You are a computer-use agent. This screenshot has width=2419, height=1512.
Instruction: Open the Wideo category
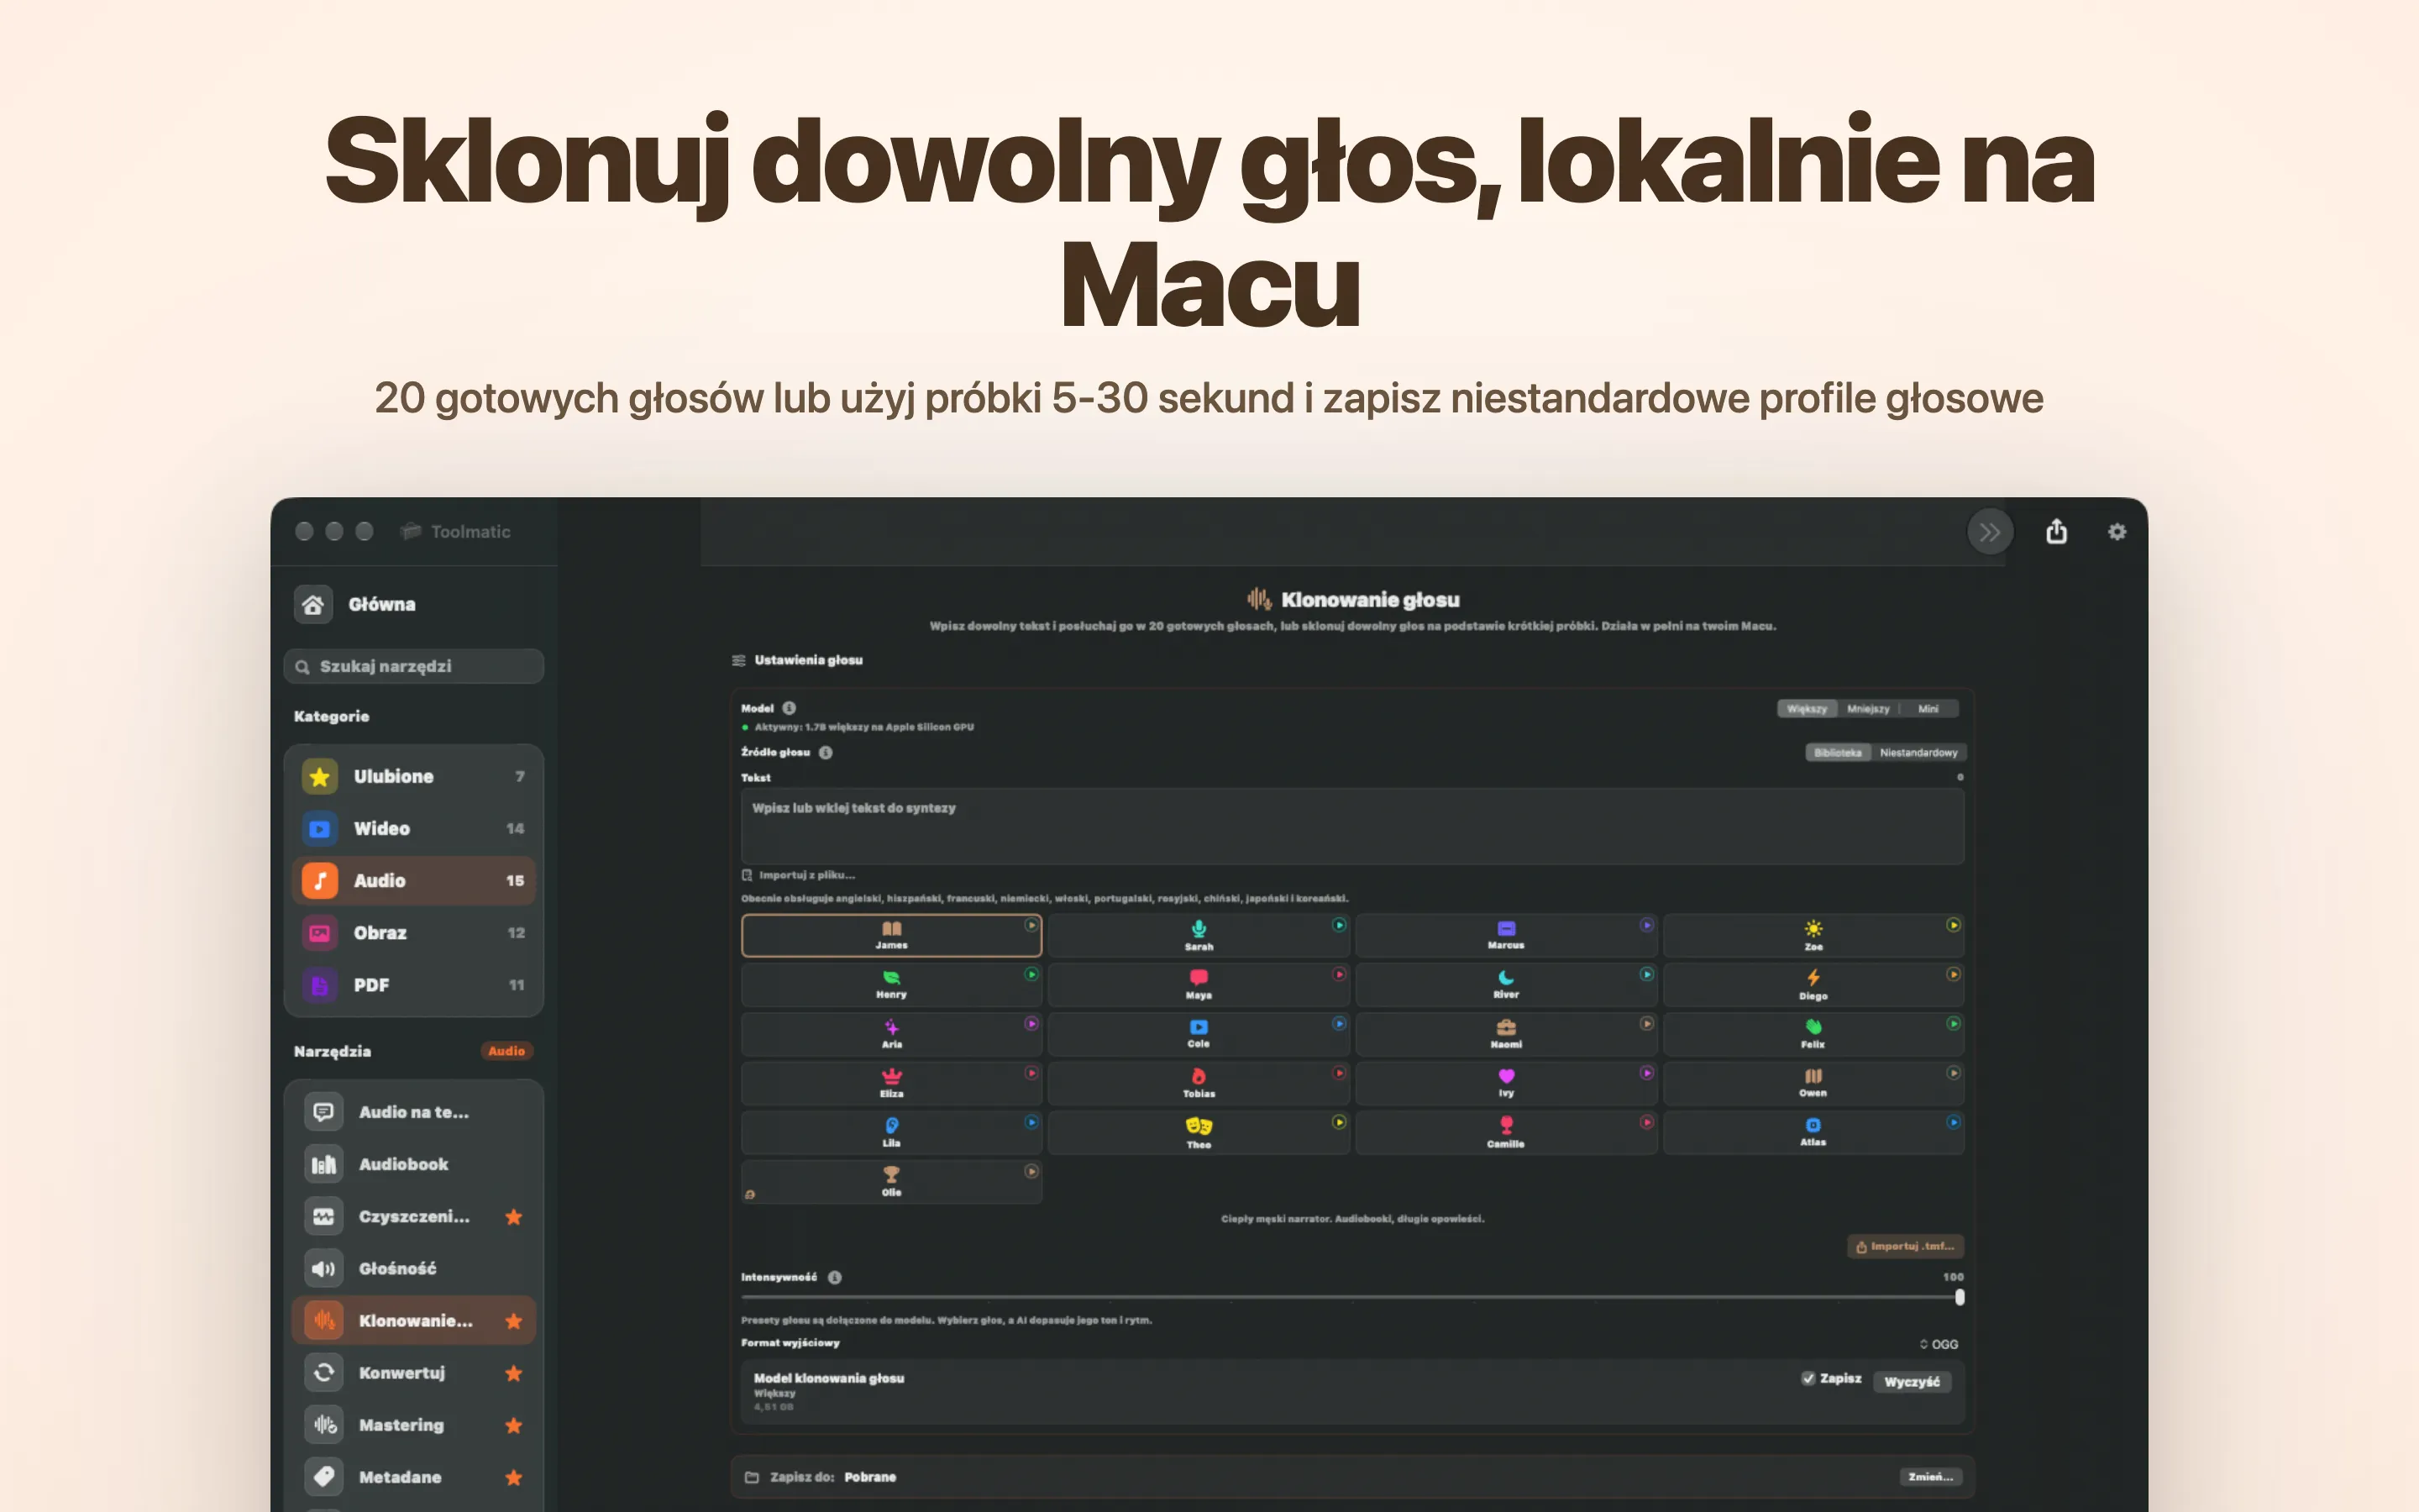click(414, 828)
